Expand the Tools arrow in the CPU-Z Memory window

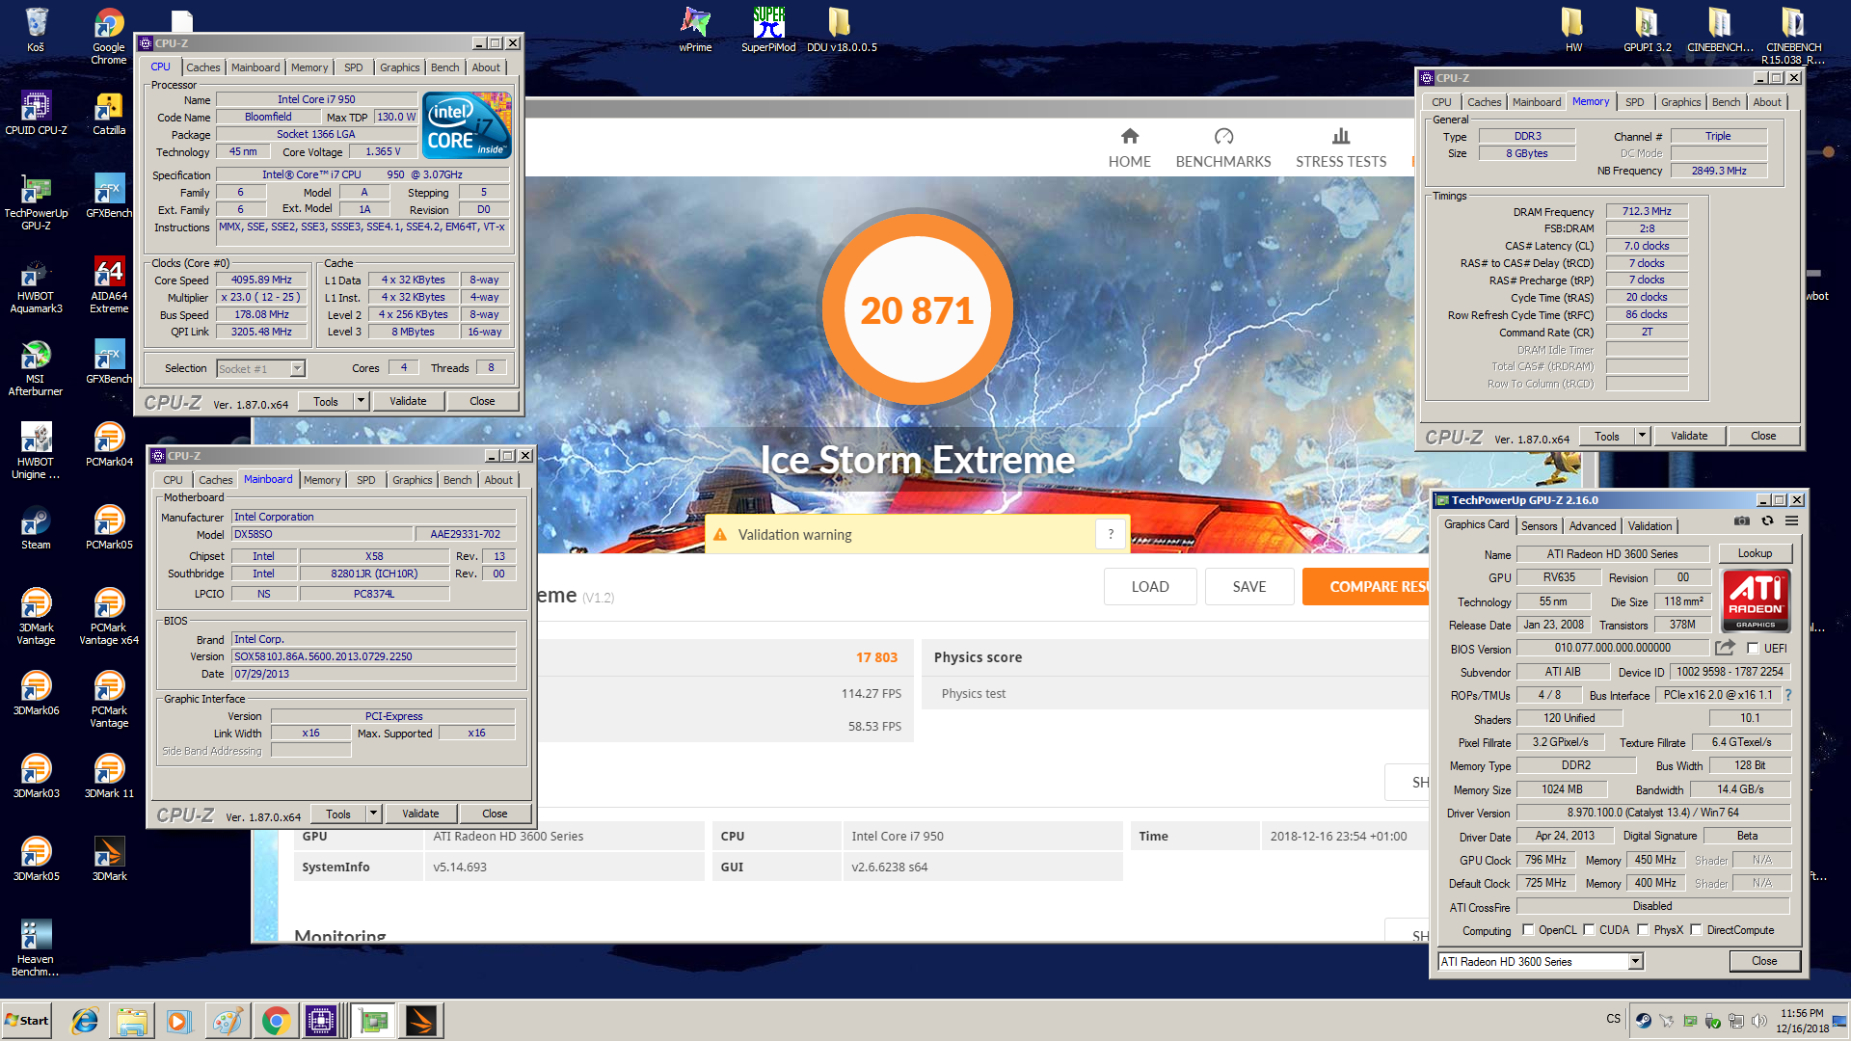tap(1643, 436)
